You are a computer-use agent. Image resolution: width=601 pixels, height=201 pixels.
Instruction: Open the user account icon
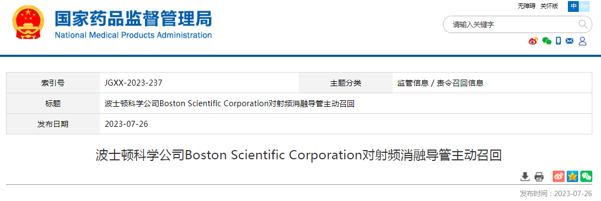(x=583, y=41)
